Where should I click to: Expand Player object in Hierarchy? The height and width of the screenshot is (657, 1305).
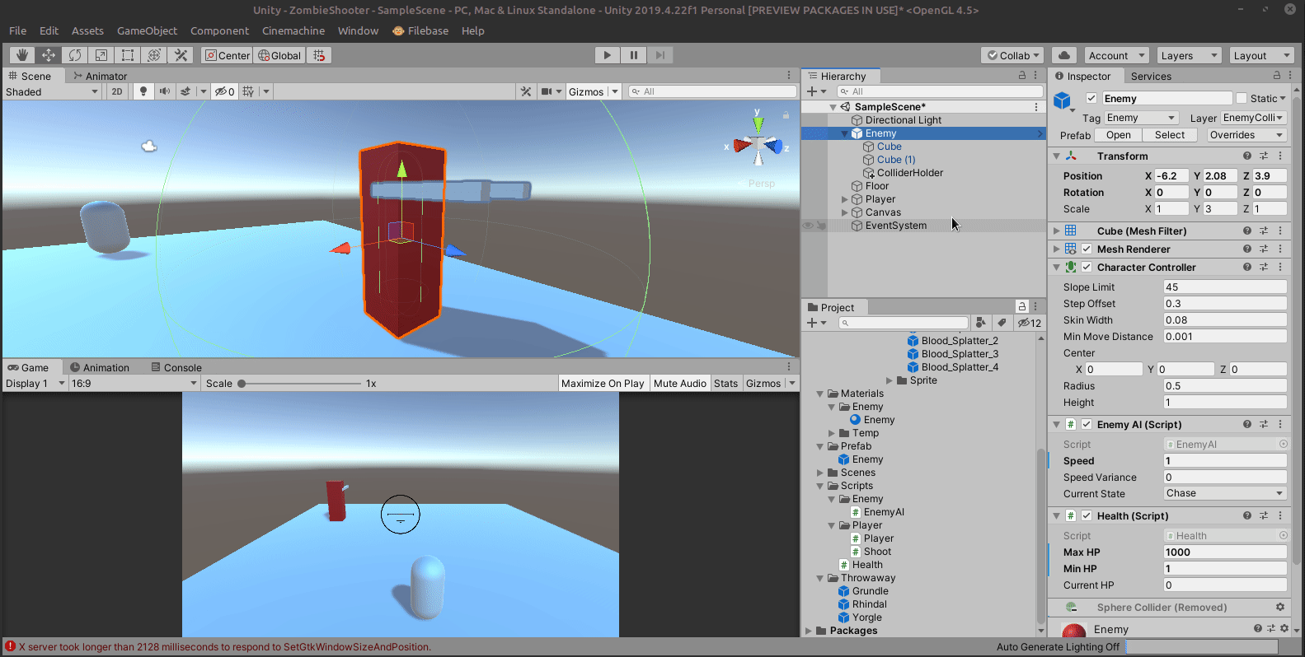point(844,199)
